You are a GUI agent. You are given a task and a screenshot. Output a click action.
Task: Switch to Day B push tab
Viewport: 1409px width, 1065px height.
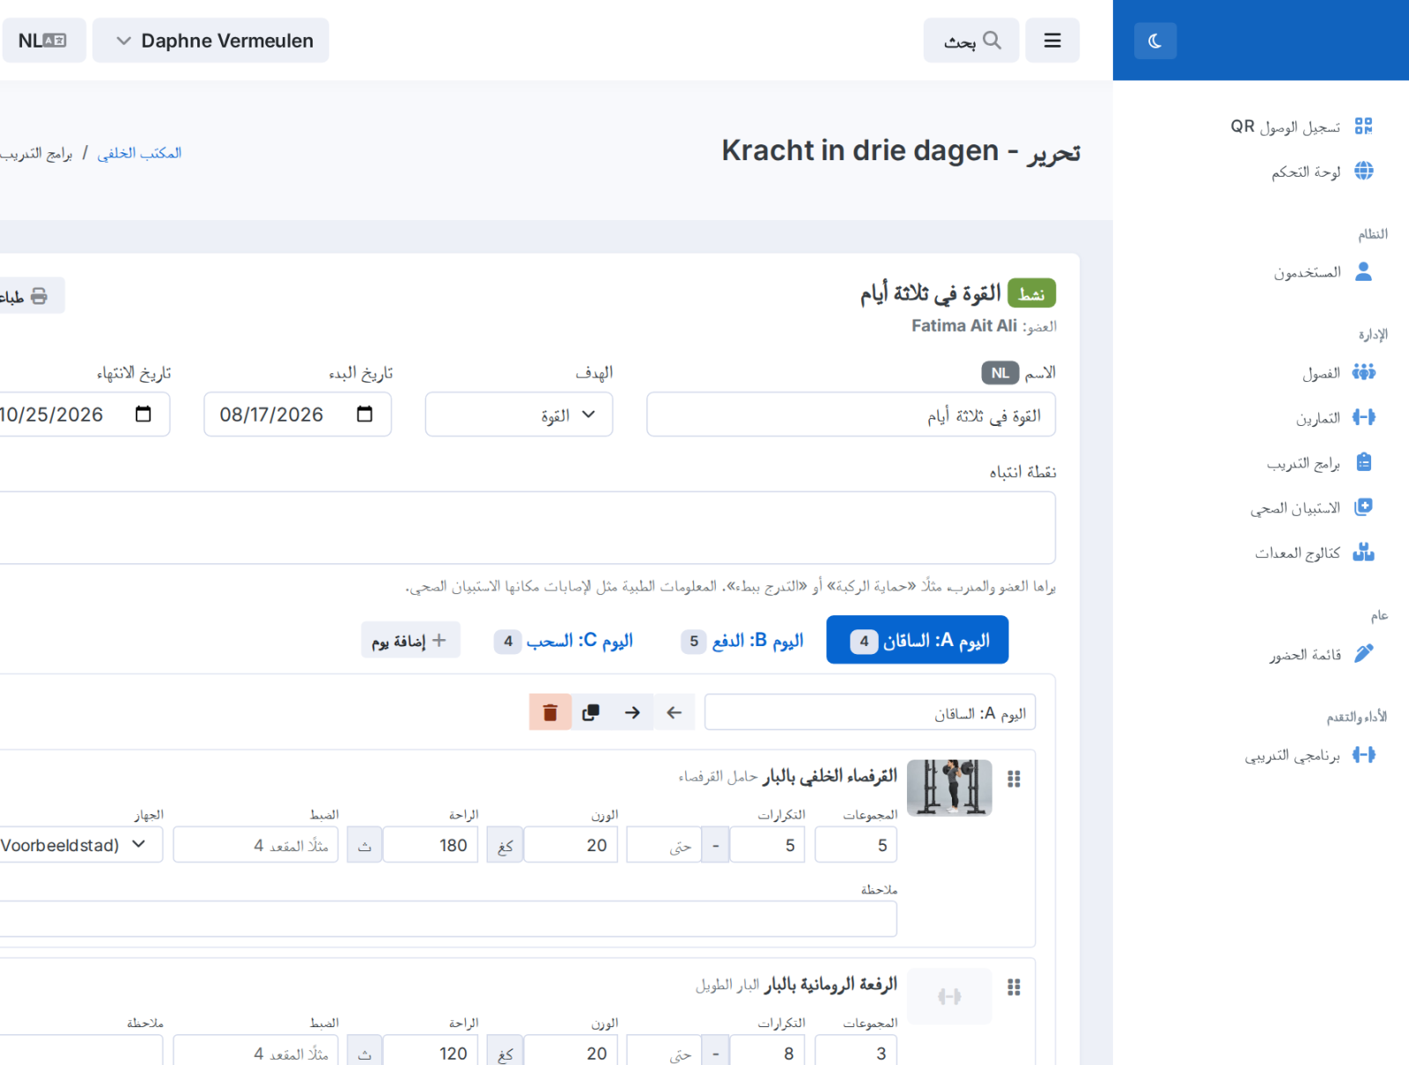coord(742,641)
